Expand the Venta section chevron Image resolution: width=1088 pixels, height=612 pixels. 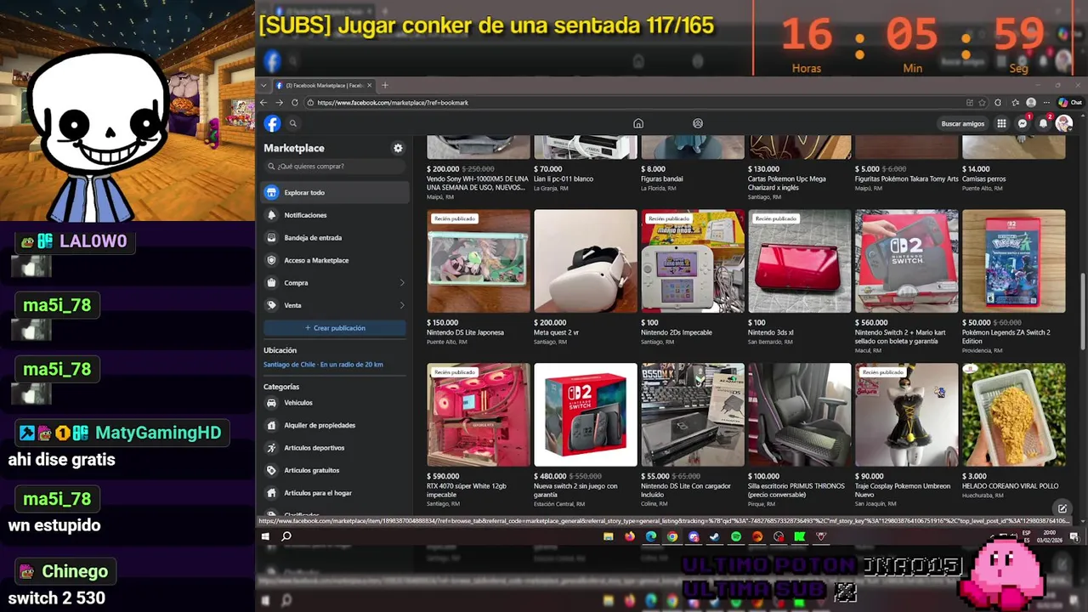(402, 305)
